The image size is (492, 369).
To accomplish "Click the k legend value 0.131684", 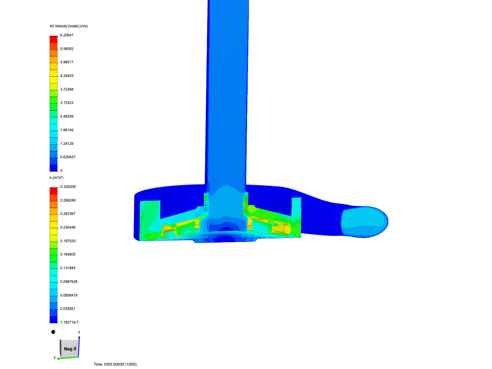I will coord(68,268).
